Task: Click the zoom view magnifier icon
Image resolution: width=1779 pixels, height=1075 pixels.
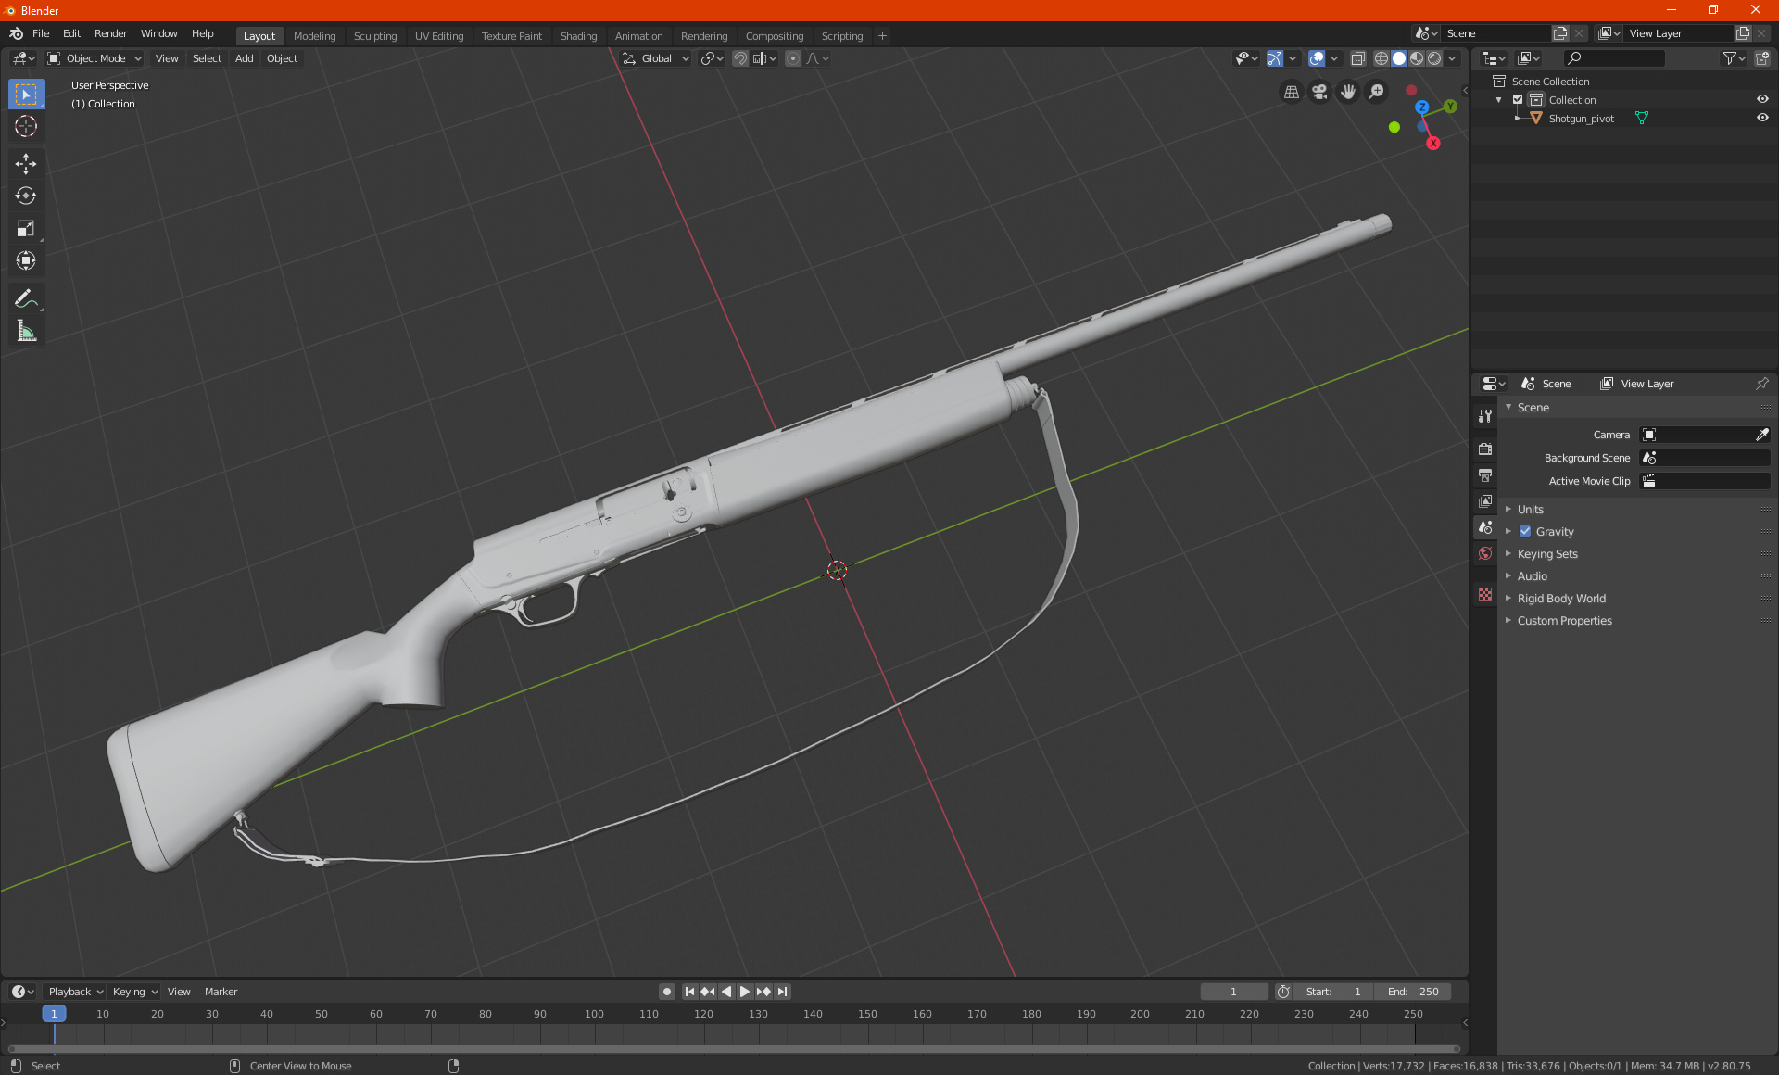Action: (x=1377, y=92)
